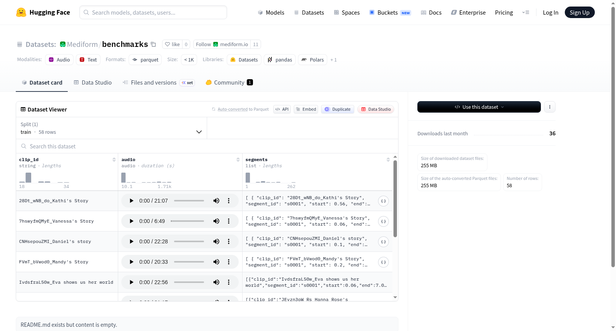Open more options for Vanessa's Story audio
Screen dimensions: 616x331
pyautogui.click(x=229, y=221)
